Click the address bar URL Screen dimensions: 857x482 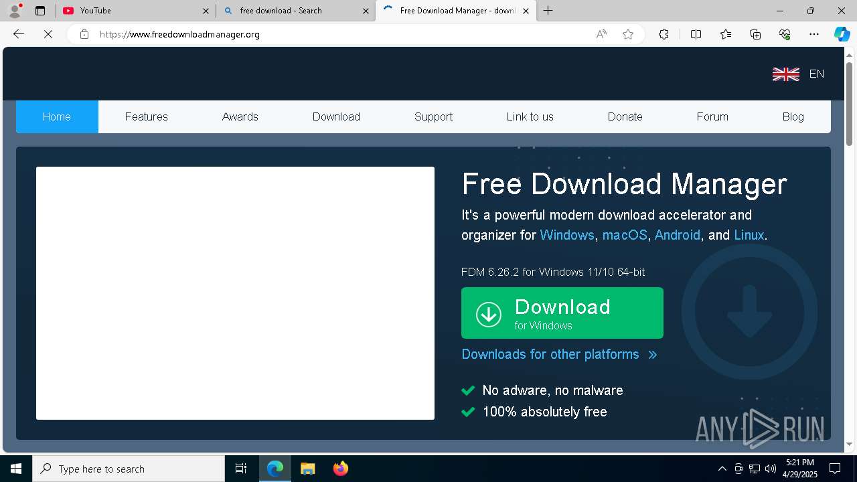[x=179, y=34]
